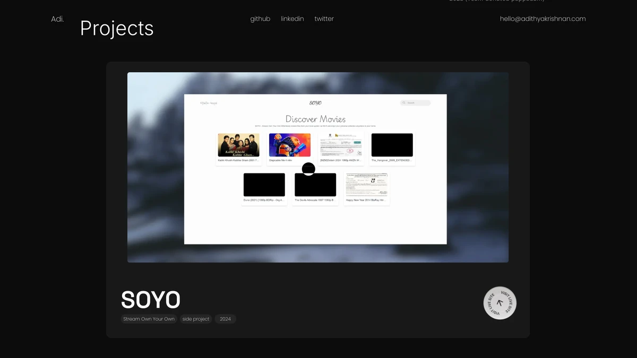Click the Stream Own Your Own tag
637x358 pixels.
149,319
